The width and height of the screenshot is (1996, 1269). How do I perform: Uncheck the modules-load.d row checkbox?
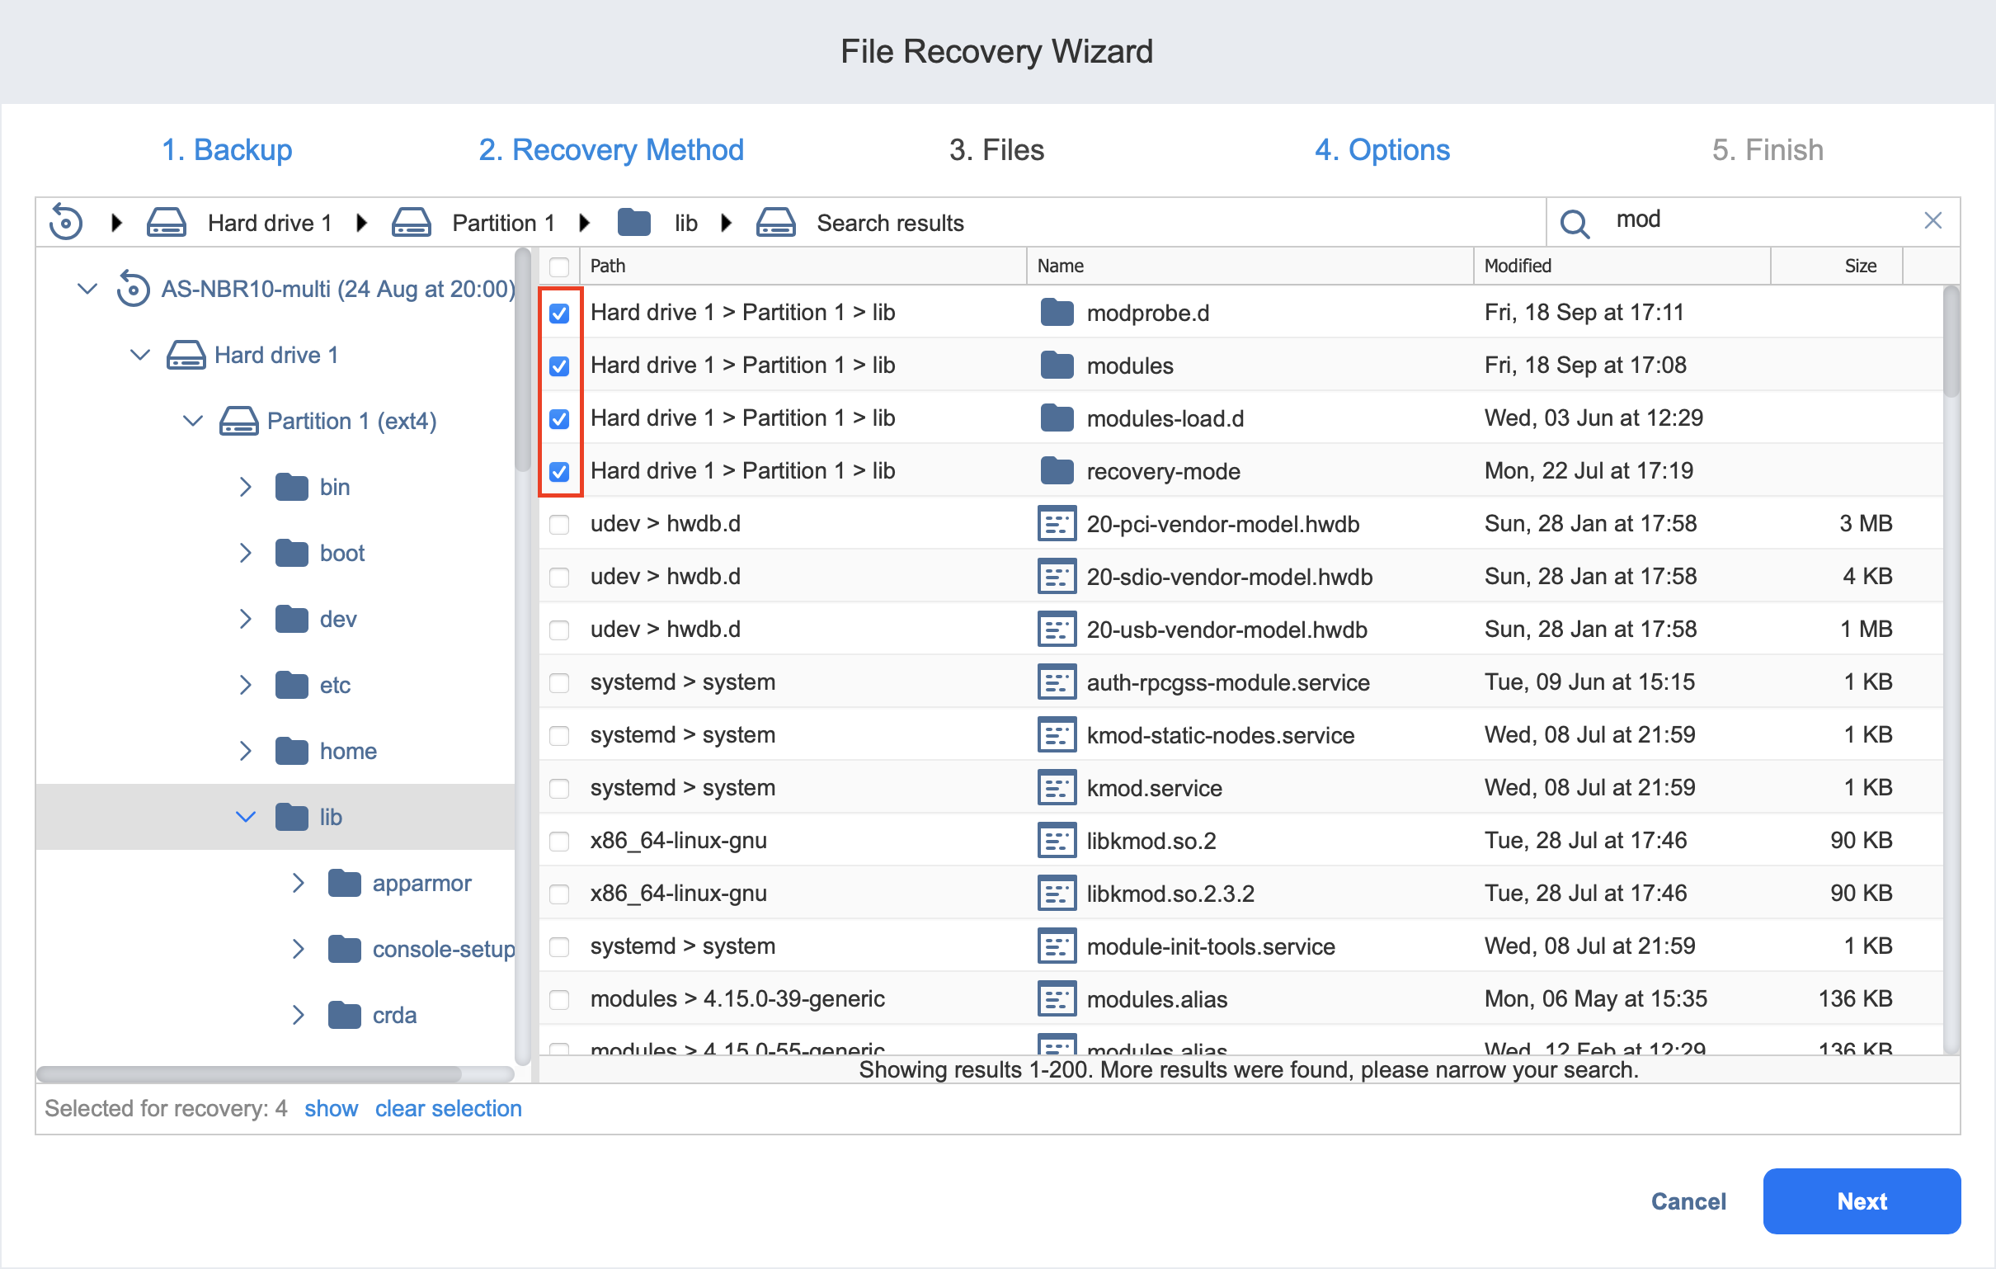(559, 419)
